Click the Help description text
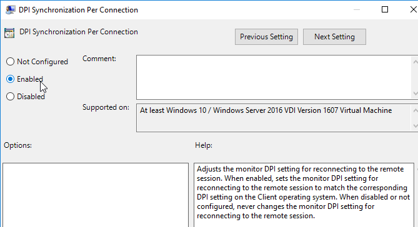The height and width of the screenshot is (227, 418). [x=303, y=192]
